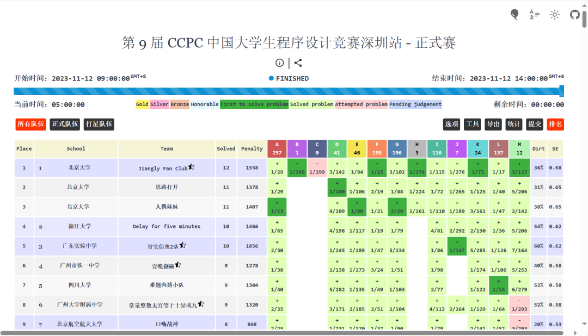The height and width of the screenshot is (336, 588).
Task: Open the 统计 statistics tab
Action: point(514,125)
